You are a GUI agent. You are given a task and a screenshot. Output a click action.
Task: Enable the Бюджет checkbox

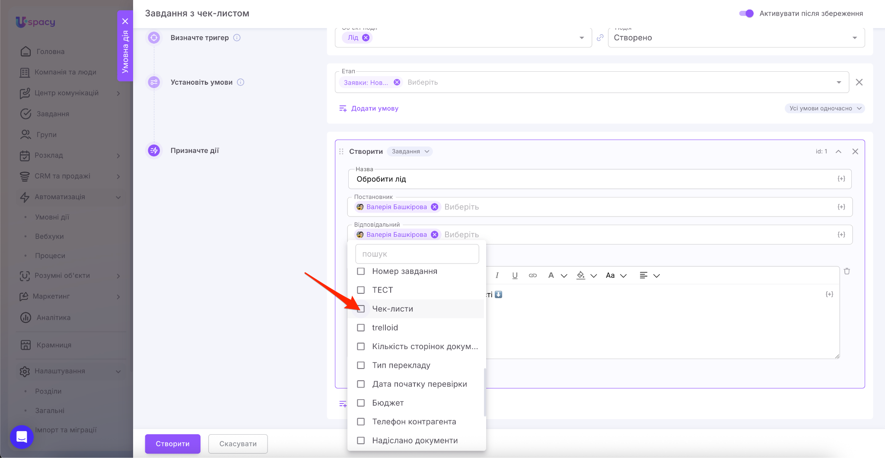[x=361, y=403]
